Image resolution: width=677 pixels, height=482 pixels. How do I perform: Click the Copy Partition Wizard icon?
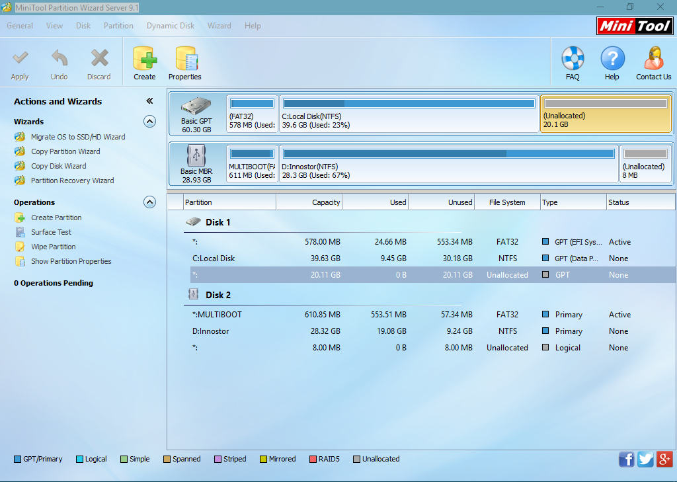[x=20, y=151]
